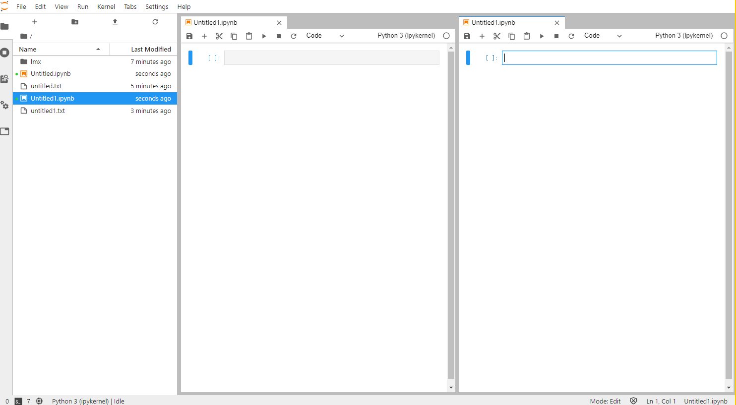
Task: Interrupt the kernel in left pane
Action: (279, 36)
